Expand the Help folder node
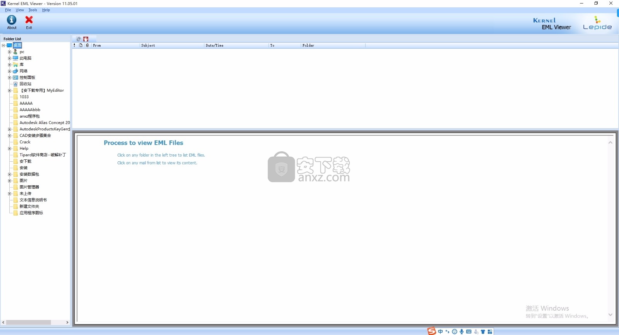 10,149
